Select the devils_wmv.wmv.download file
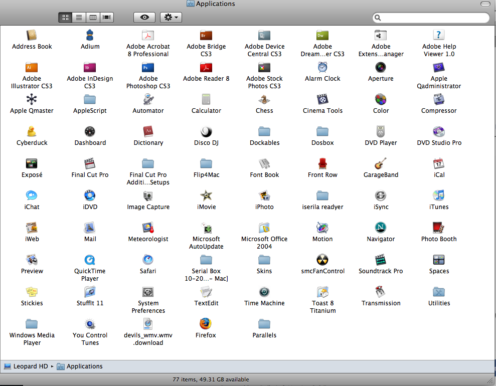The image size is (496, 386). (x=148, y=324)
